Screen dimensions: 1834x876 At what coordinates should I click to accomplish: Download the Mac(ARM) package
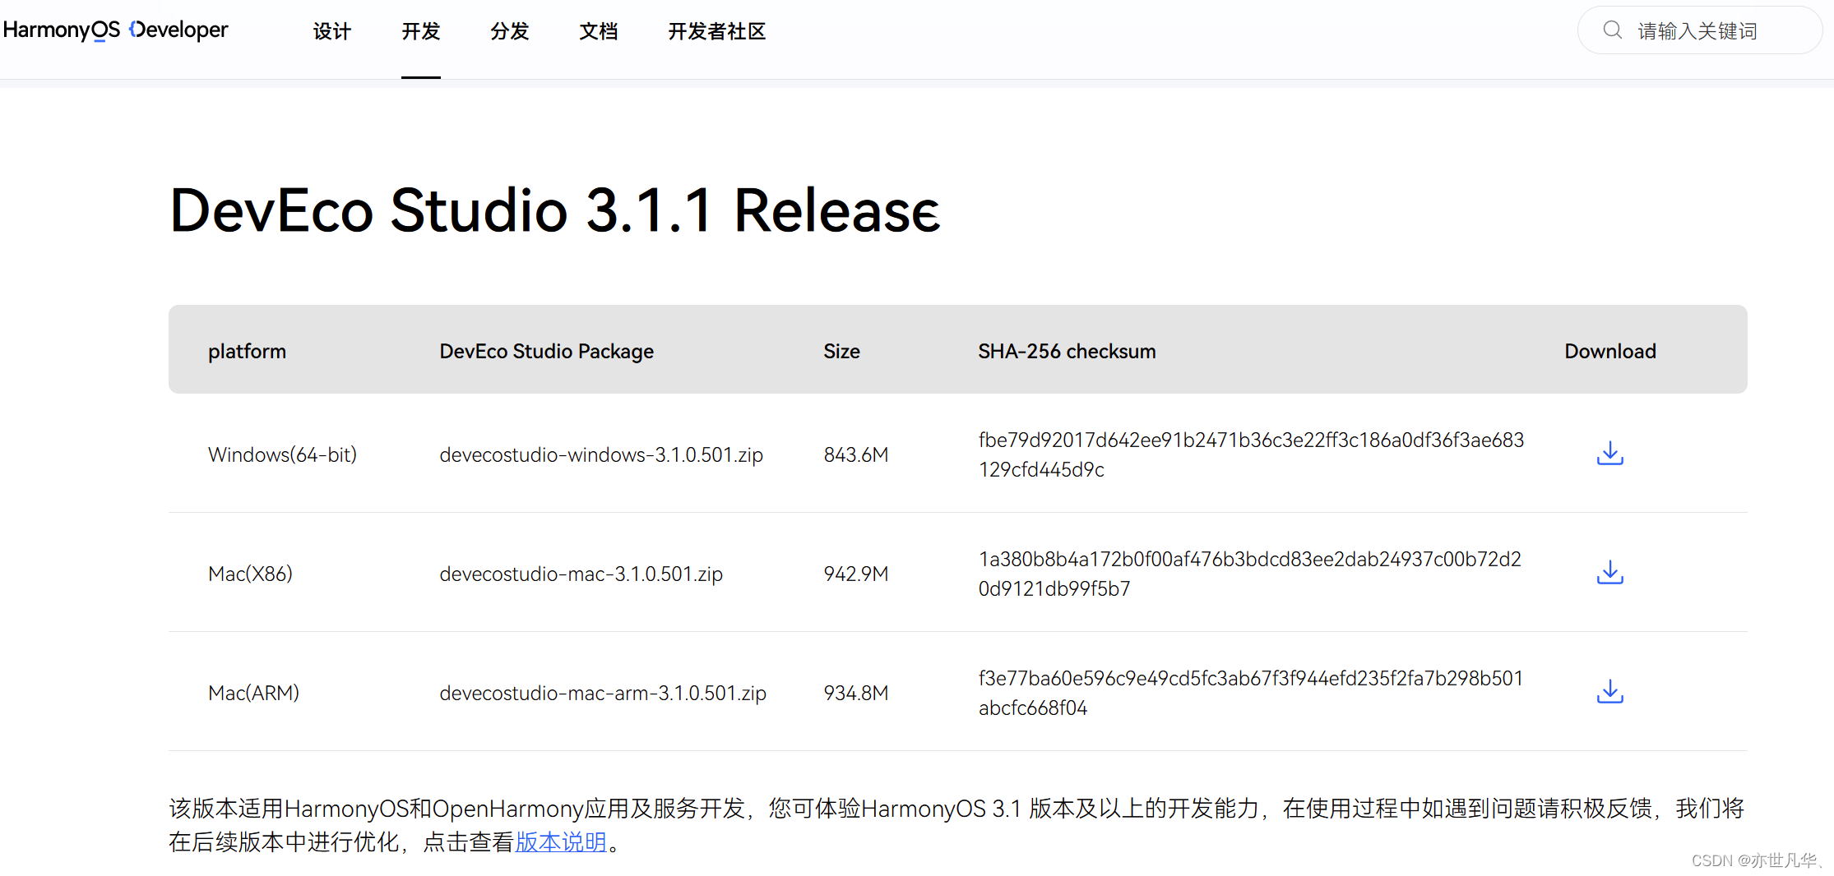1609,692
